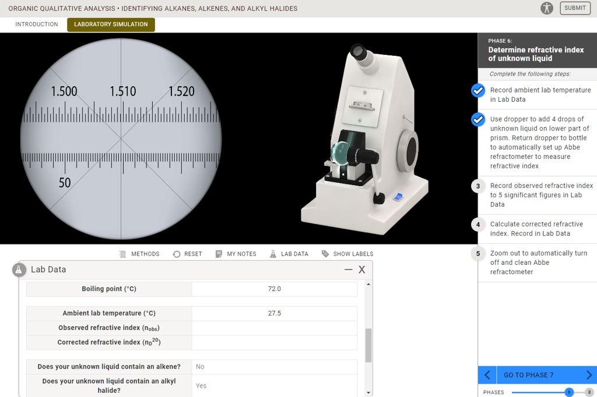Advance using the next phase arrow
597x397 pixels.
tap(589, 375)
